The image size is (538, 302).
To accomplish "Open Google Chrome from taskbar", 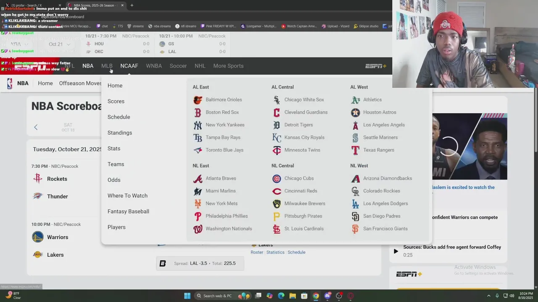I will pyautogui.click(x=316, y=296).
